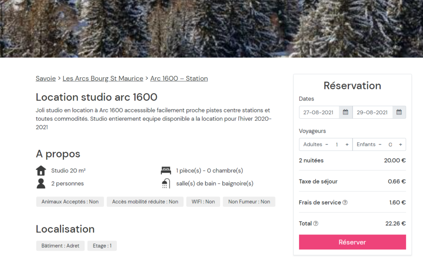This screenshot has width=423, height=258.
Task: Click the house icon next to Studio 20 m²
Action: point(41,170)
